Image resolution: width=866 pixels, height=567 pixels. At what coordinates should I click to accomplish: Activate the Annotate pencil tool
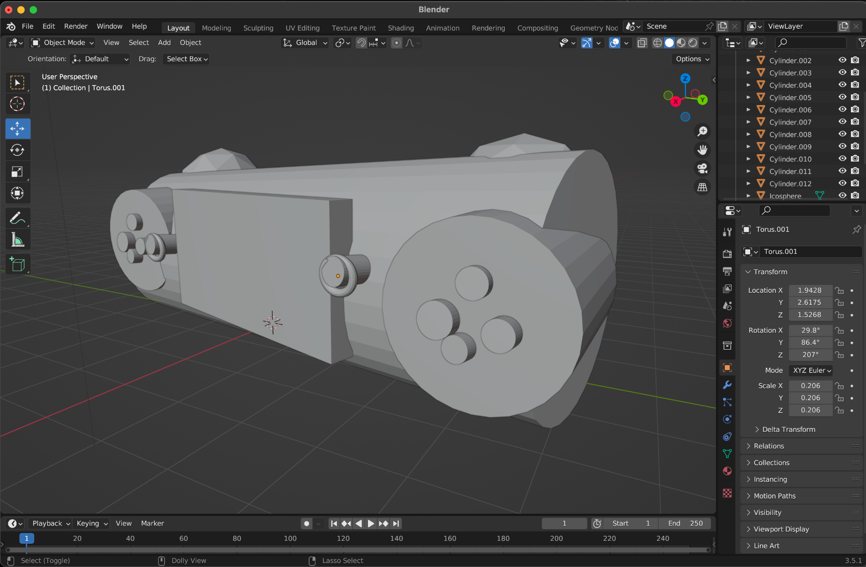click(18, 218)
